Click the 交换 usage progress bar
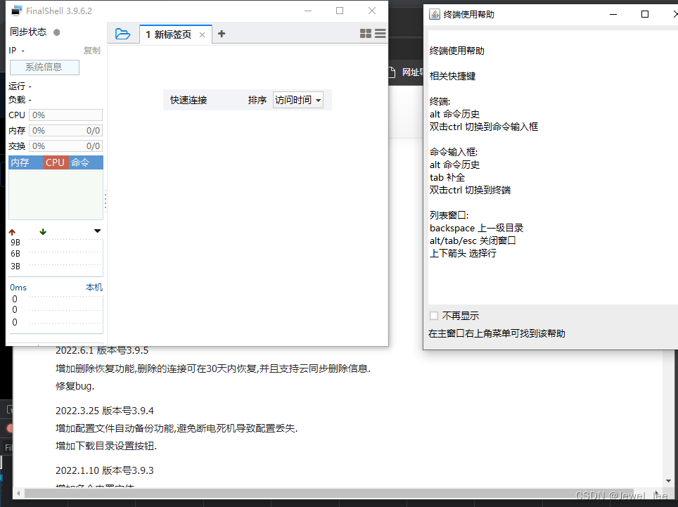This screenshot has width=678, height=507. tap(65, 146)
